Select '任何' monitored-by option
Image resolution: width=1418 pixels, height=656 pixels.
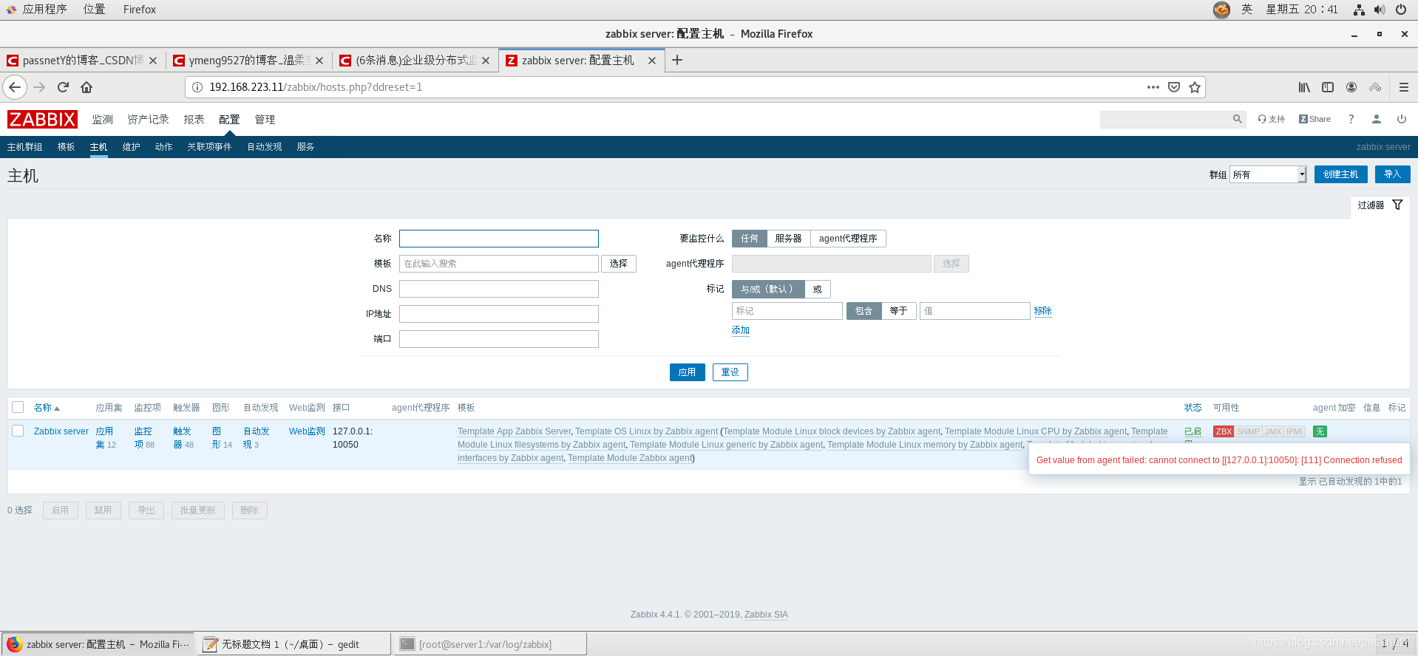pyautogui.click(x=750, y=239)
